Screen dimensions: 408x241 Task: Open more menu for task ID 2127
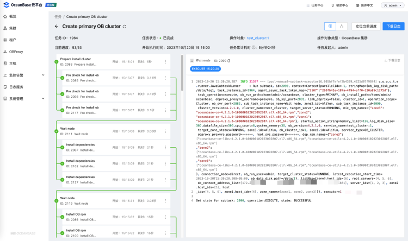165,180
